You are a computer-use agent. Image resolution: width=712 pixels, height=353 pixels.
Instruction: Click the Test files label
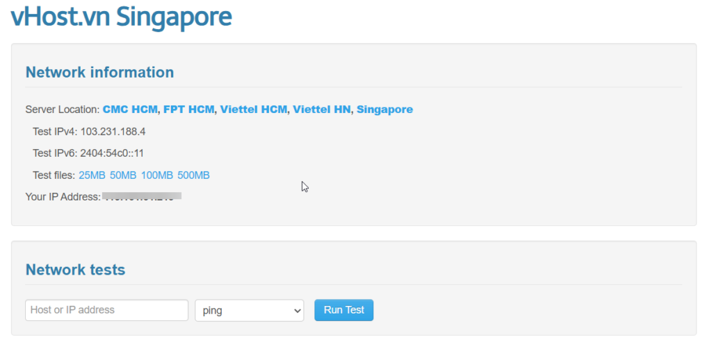click(x=54, y=175)
